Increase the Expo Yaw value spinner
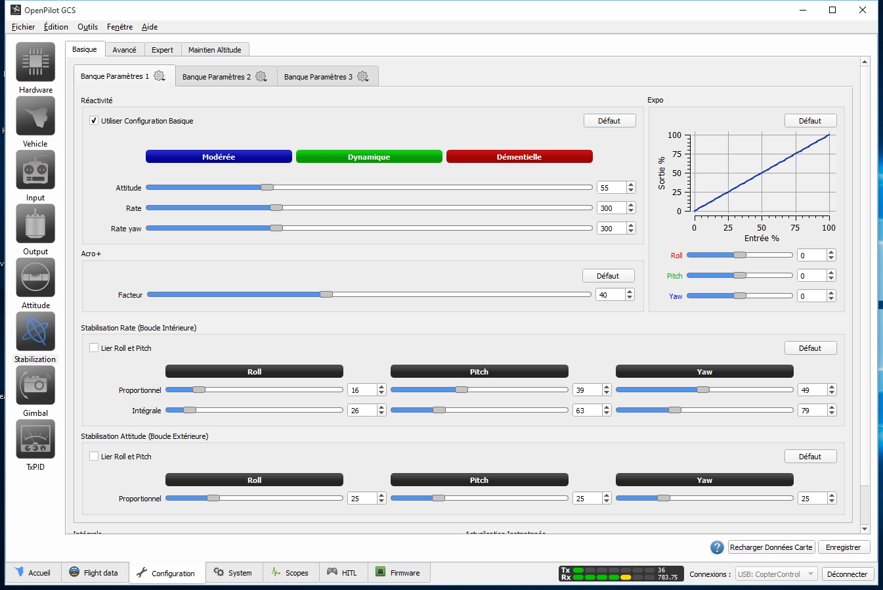This screenshot has height=590, width=883. coord(831,294)
